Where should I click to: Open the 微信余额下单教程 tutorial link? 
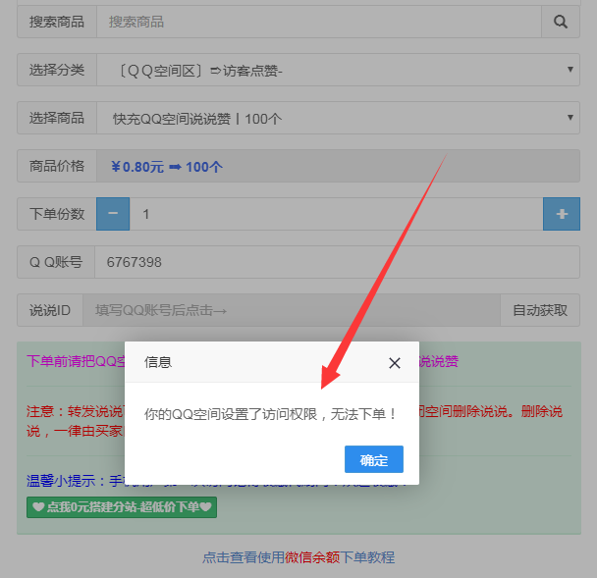[x=298, y=557]
